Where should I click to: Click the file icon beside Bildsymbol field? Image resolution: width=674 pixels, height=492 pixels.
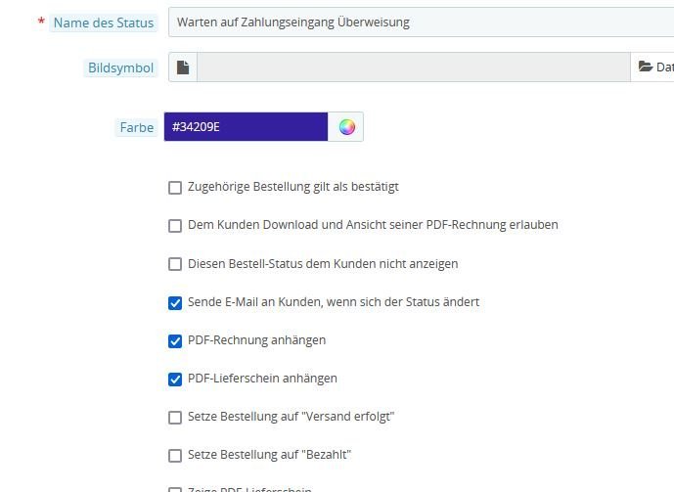(183, 67)
